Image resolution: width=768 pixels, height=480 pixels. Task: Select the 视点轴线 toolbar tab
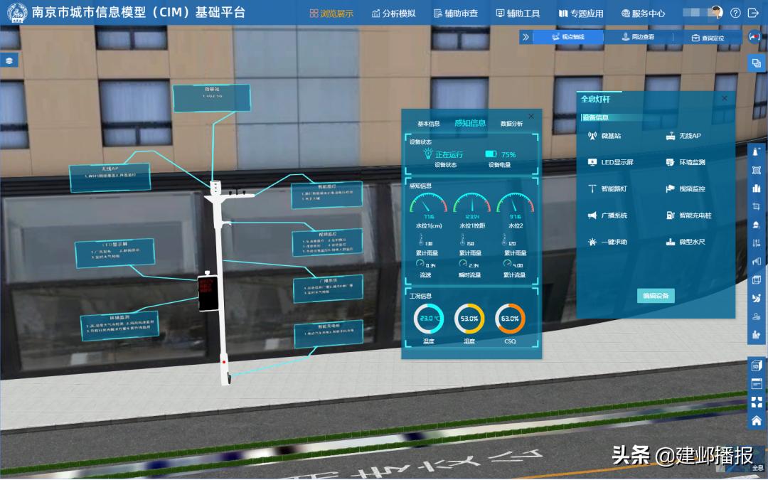click(x=568, y=37)
